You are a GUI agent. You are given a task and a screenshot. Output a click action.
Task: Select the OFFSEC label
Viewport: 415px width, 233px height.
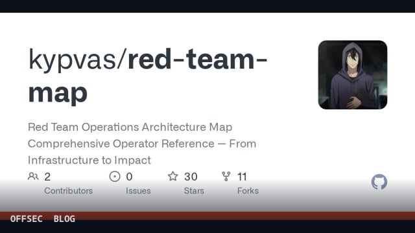[x=26, y=219]
